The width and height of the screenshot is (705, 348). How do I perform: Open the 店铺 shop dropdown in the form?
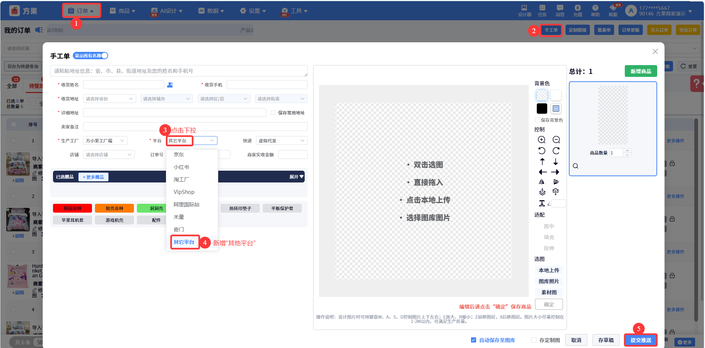point(109,155)
